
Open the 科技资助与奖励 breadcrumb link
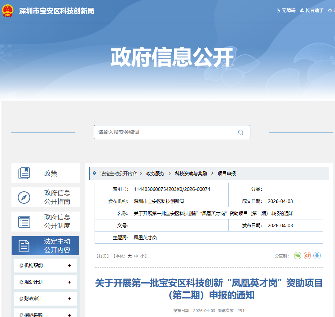[190, 173]
